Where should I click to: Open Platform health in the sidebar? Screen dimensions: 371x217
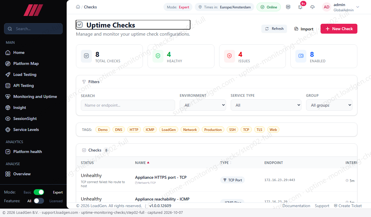(28, 152)
